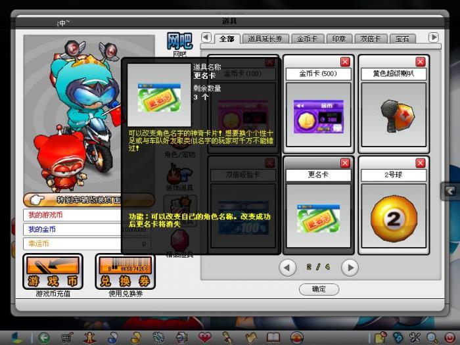Click the 使用兑换券 label

pos(126,294)
